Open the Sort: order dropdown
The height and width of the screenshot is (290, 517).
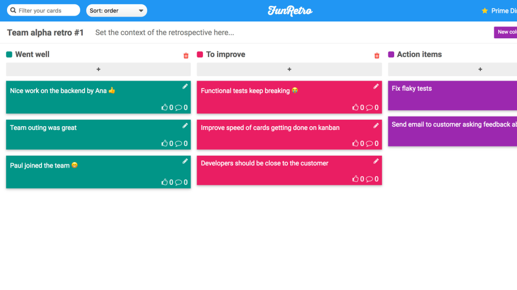point(116,11)
